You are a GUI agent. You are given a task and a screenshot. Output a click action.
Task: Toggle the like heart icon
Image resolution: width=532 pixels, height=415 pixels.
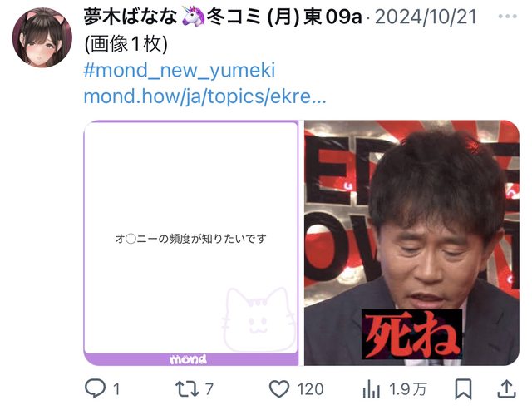coord(279,389)
